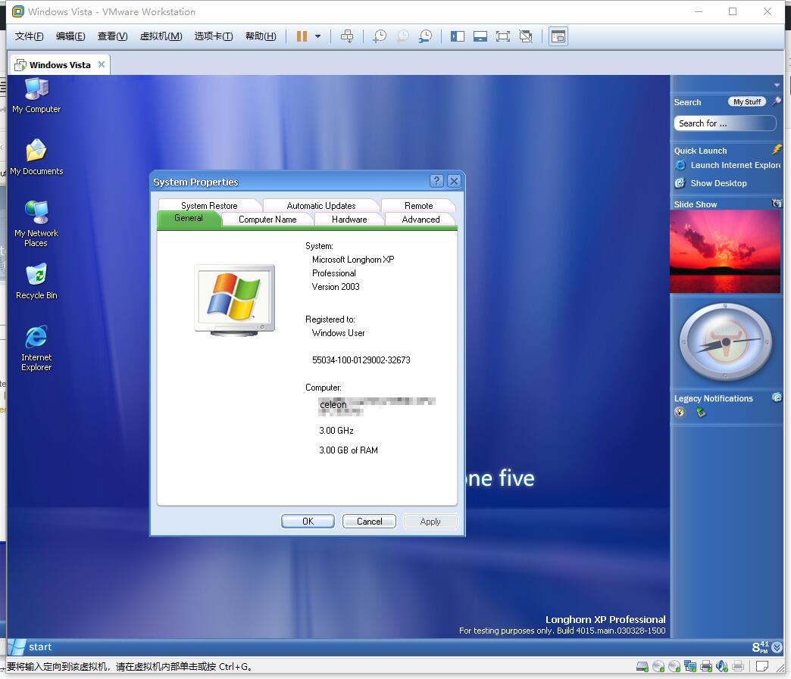
Task: Select the Internet Explorer desktop icon
Action: pos(36,348)
